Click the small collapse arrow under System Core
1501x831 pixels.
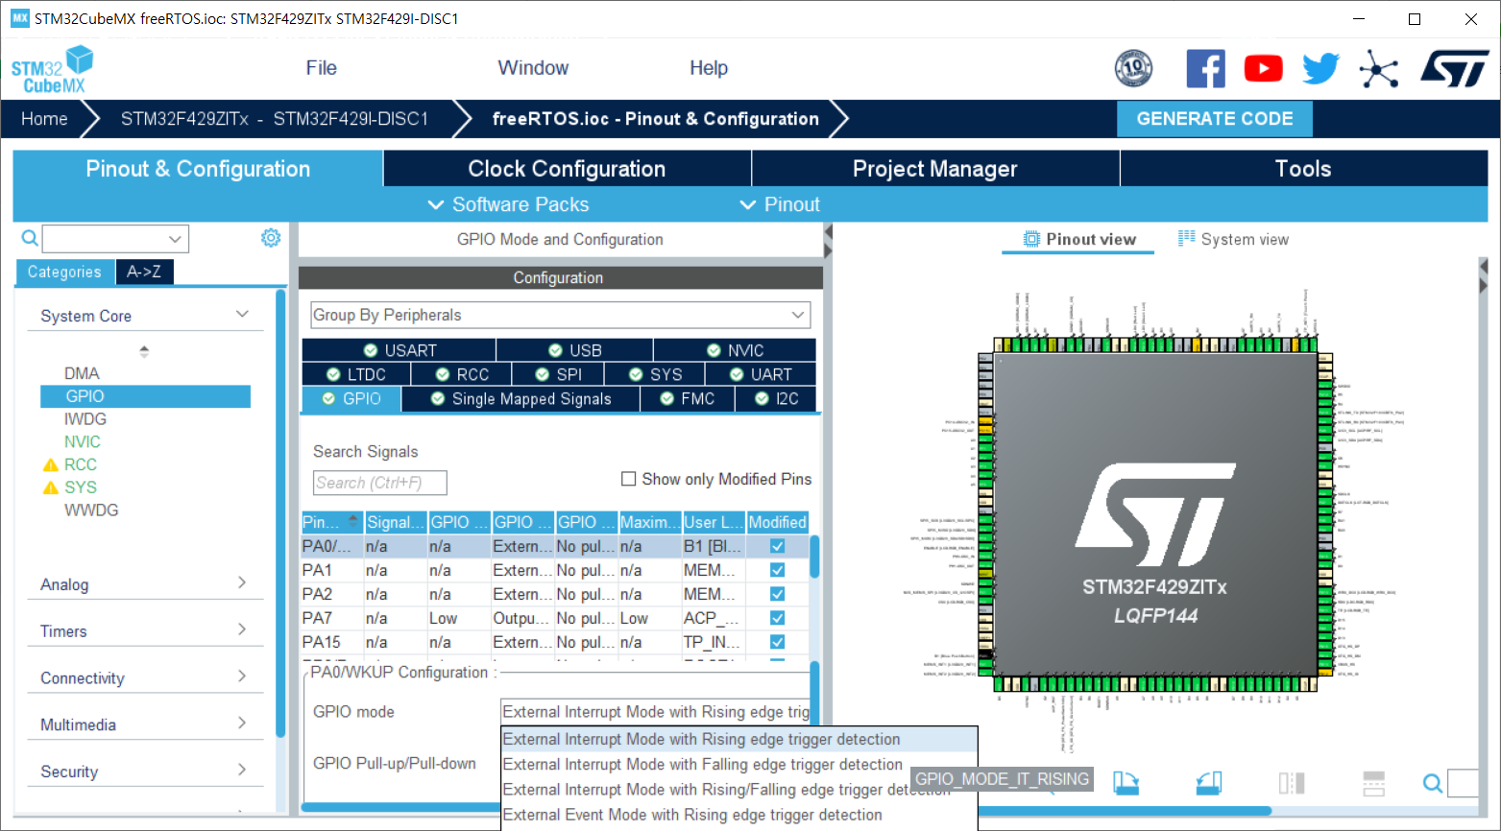[144, 351]
